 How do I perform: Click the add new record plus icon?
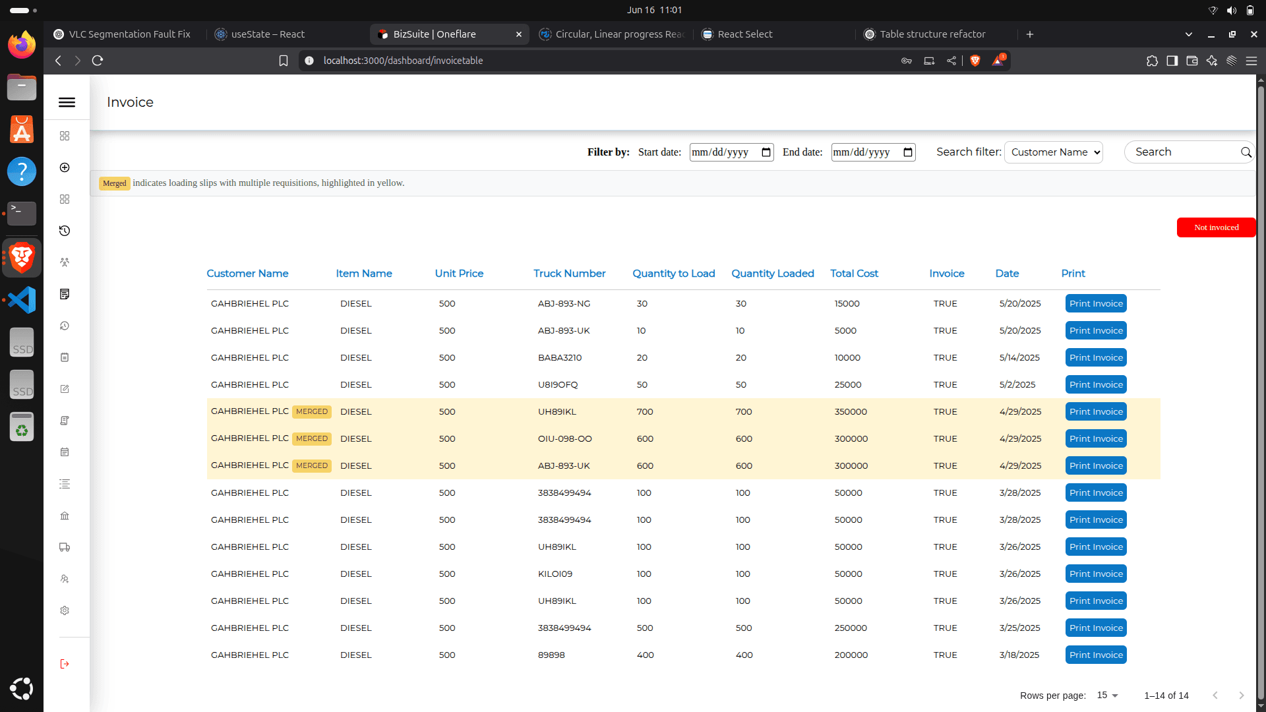point(64,167)
